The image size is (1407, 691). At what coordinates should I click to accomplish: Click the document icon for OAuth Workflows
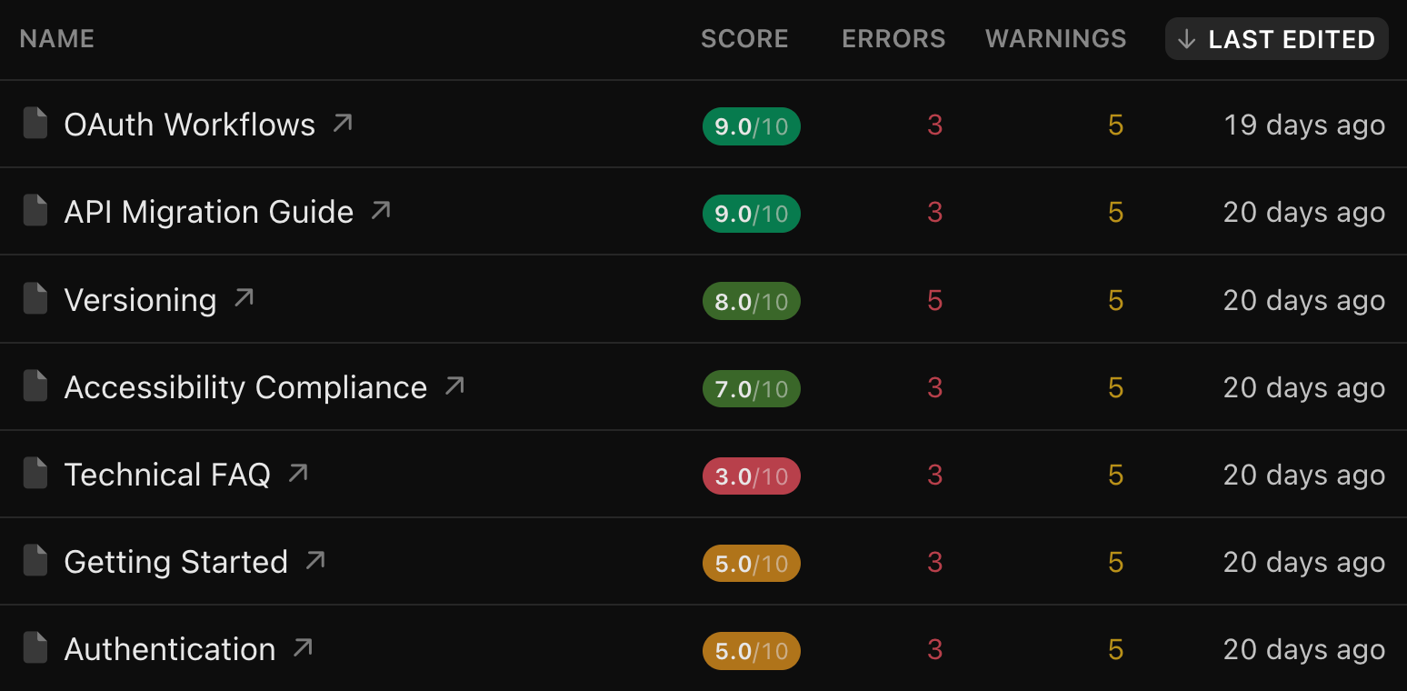pyautogui.click(x=35, y=124)
